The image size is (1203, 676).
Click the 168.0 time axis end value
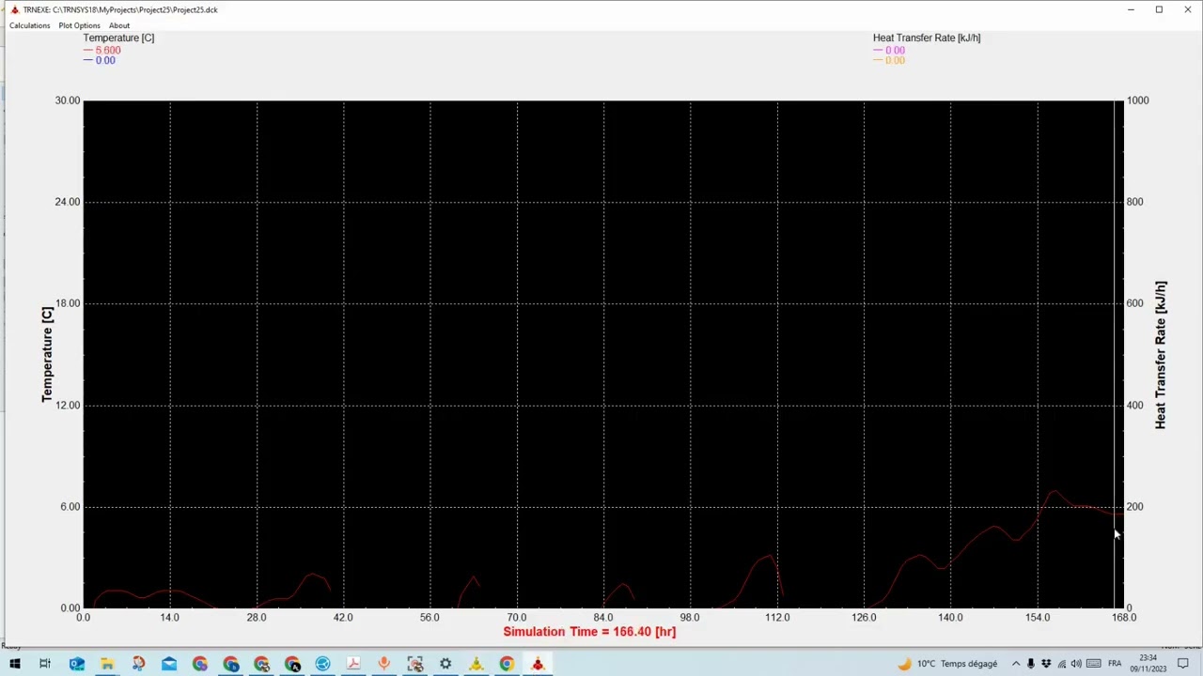(1124, 617)
